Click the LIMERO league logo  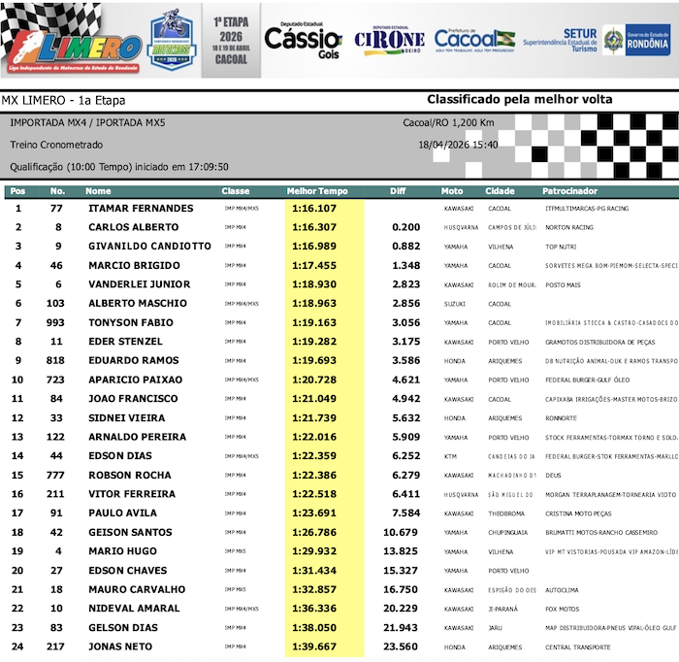[73, 43]
